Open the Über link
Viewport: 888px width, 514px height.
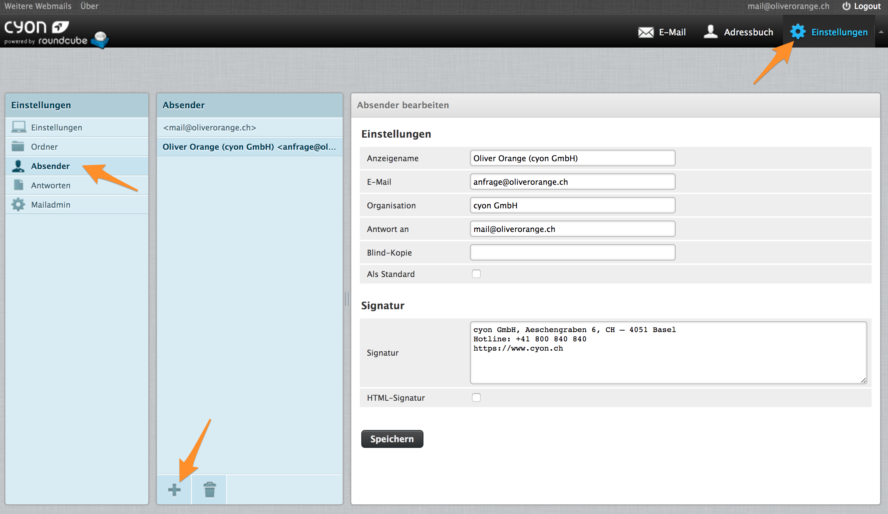(x=89, y=6)
